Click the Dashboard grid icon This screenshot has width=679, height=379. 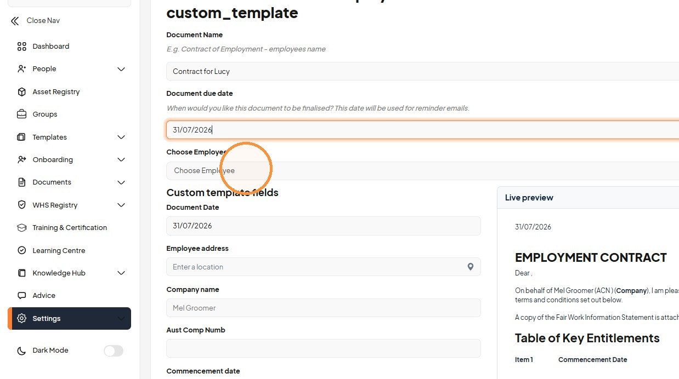[x=22, y=47]
